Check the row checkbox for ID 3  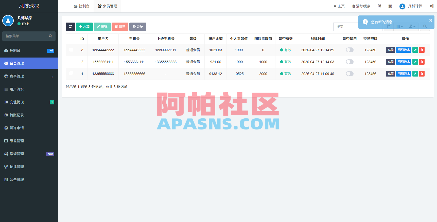tap(71, 50)
